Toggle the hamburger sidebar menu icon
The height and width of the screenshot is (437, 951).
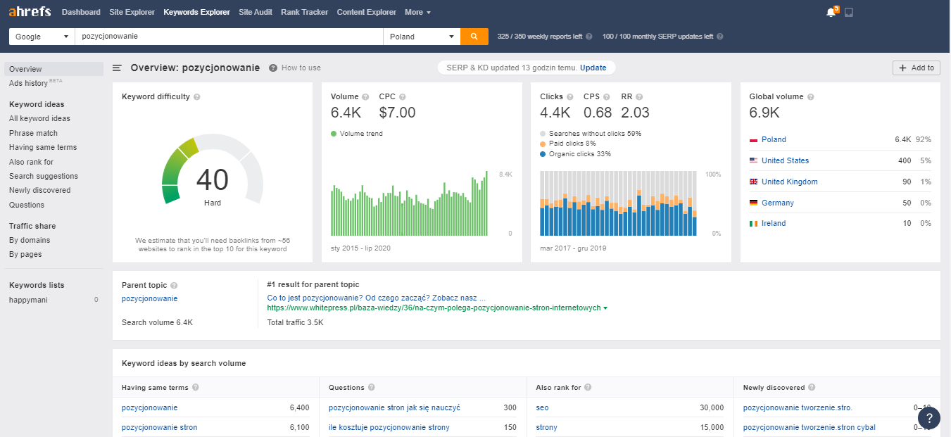pos(118,68)
